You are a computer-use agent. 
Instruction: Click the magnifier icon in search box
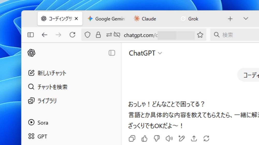(217, 35)
